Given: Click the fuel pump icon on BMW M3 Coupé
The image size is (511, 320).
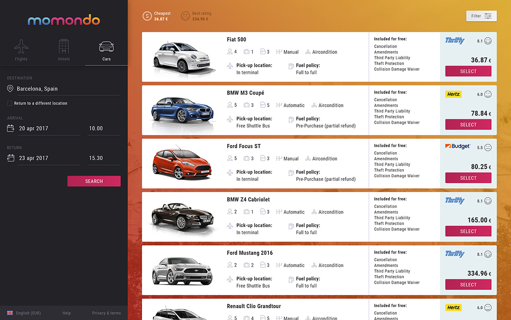Looking at the screenshot, I should (291, 120).
